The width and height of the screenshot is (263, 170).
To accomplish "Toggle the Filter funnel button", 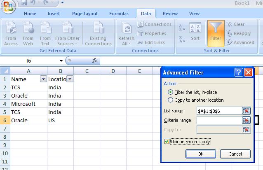I will pyautogui.click(x=216, y=33).
